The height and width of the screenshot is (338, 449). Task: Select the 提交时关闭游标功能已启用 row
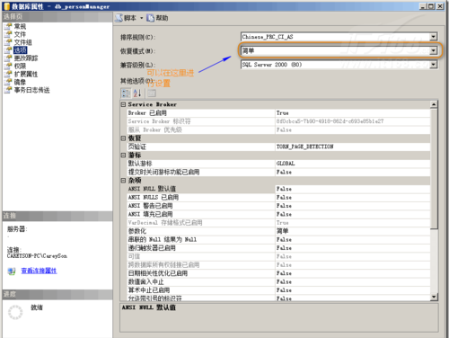tap(278, 172)
